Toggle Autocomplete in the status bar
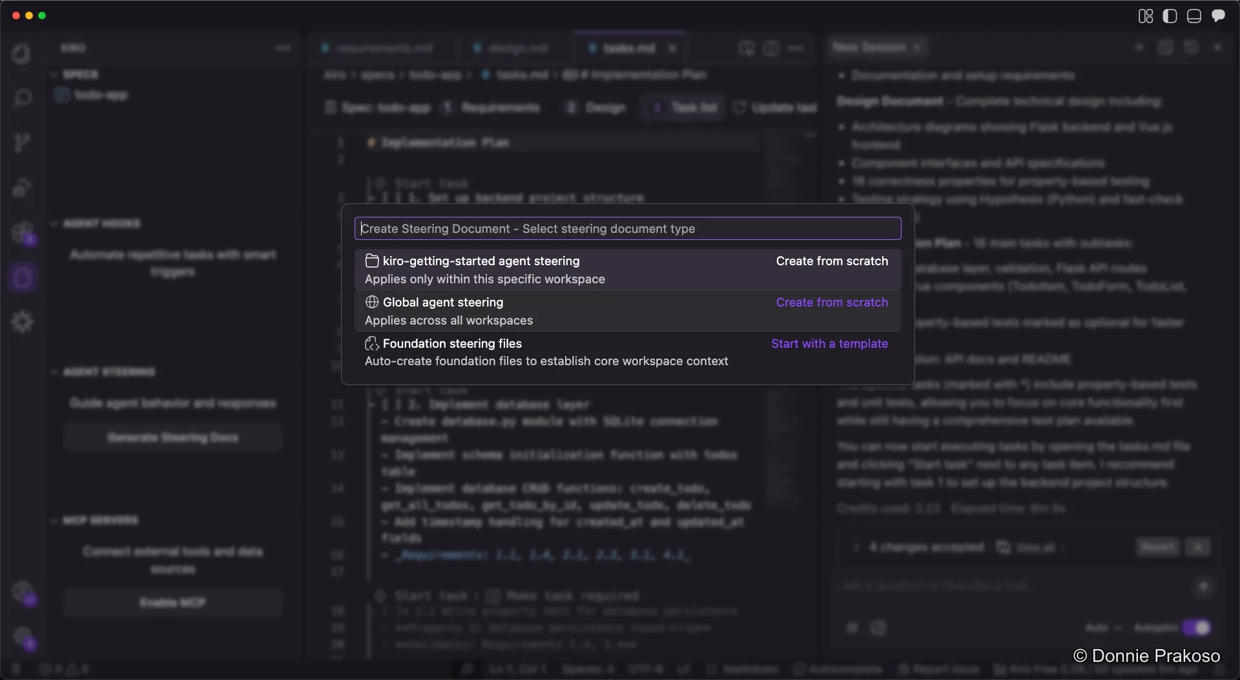Image resolution: width=1240 pixels, height=680 pixels. [838, 670]
